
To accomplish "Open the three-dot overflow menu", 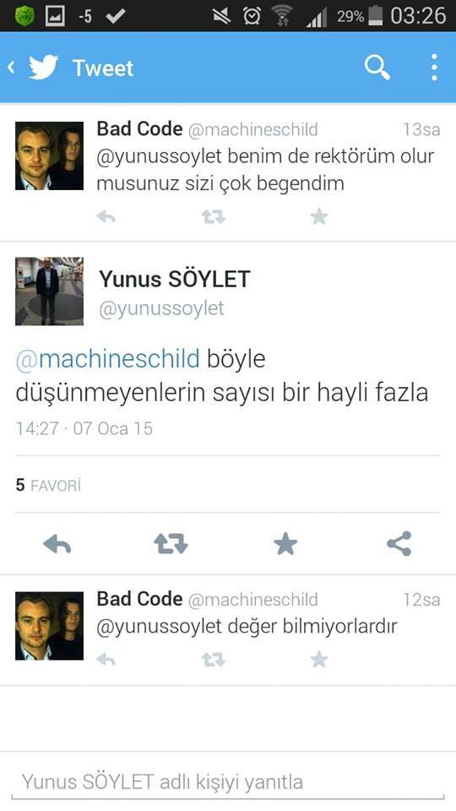I will click(434, 68).
